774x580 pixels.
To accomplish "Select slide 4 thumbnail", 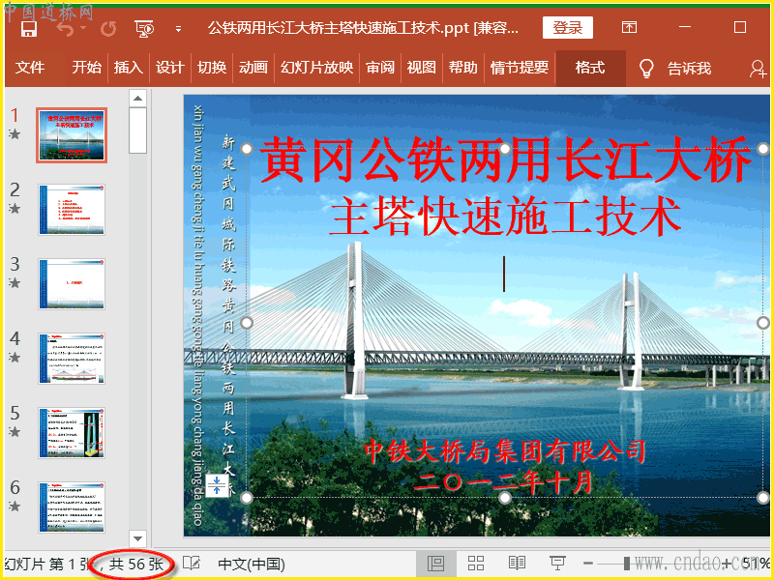I will point(72,359).
